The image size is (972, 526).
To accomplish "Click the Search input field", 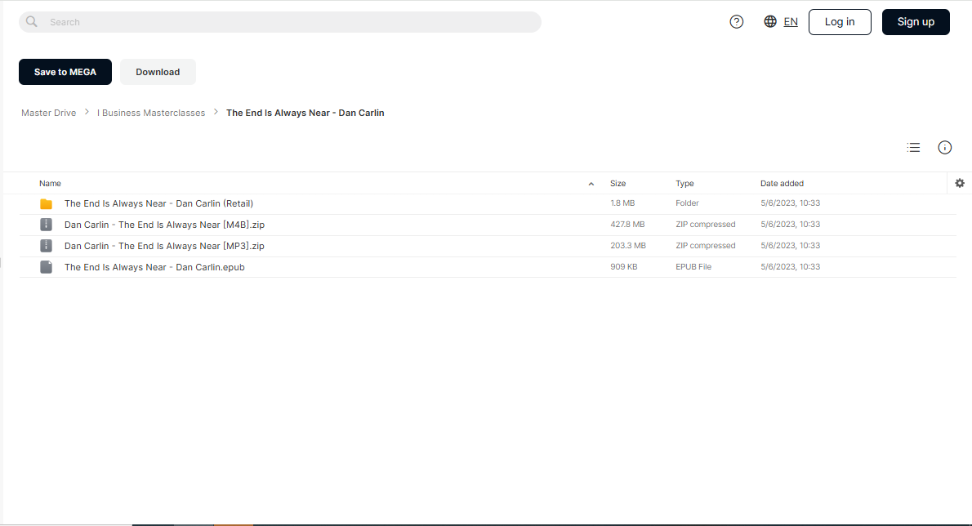I will pos(280,22).
